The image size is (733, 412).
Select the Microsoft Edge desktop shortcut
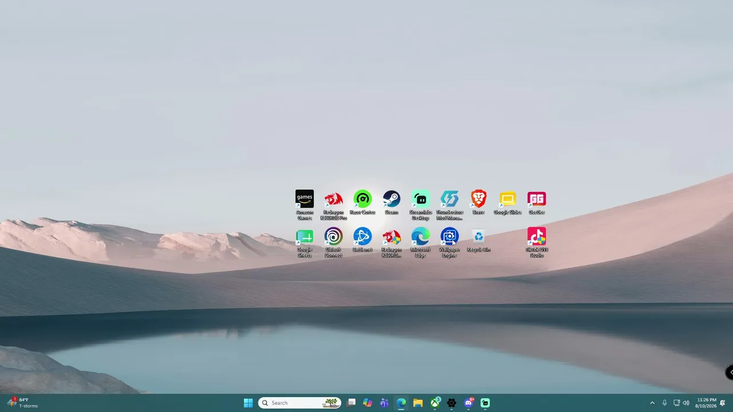(420, 243)
